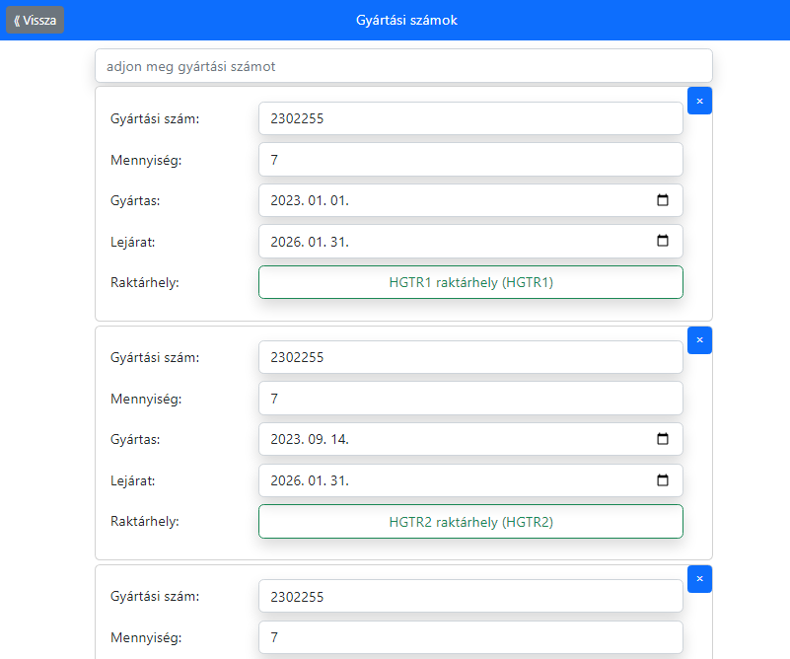
Task: Click third card's Gyártási szám field
Action: [470, 596]
